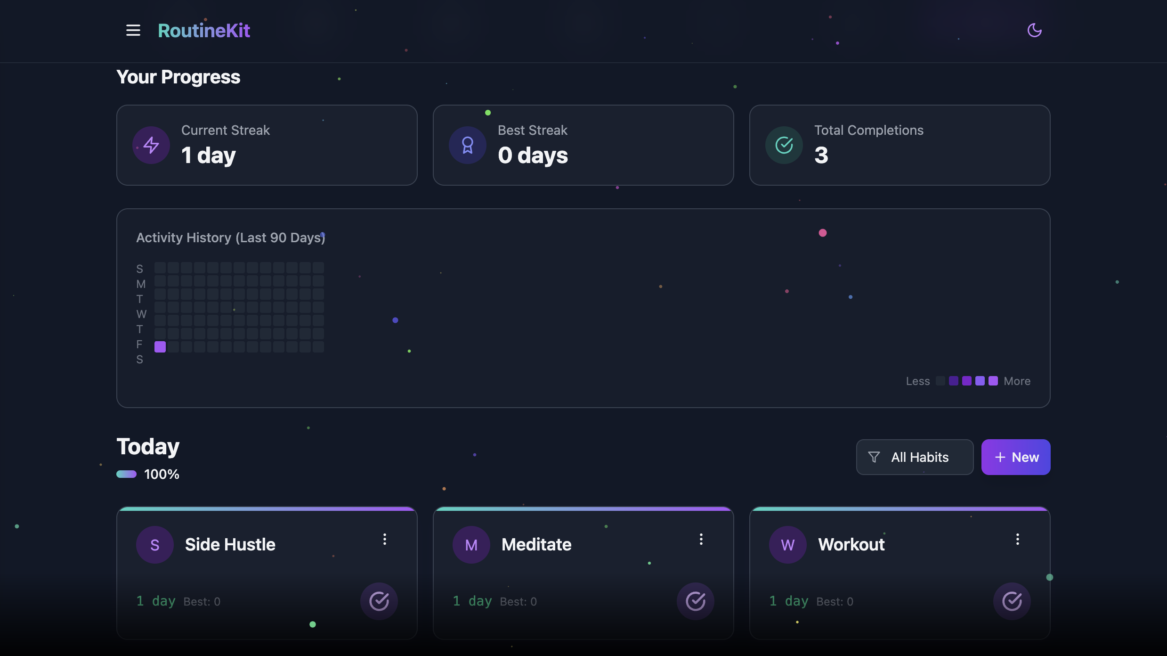Click the brightest purple legend swatch near More
1167x656 pixels.
point(993,381)
